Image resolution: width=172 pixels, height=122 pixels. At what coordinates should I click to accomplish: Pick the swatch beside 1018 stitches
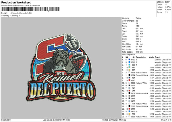click(130, 62)
